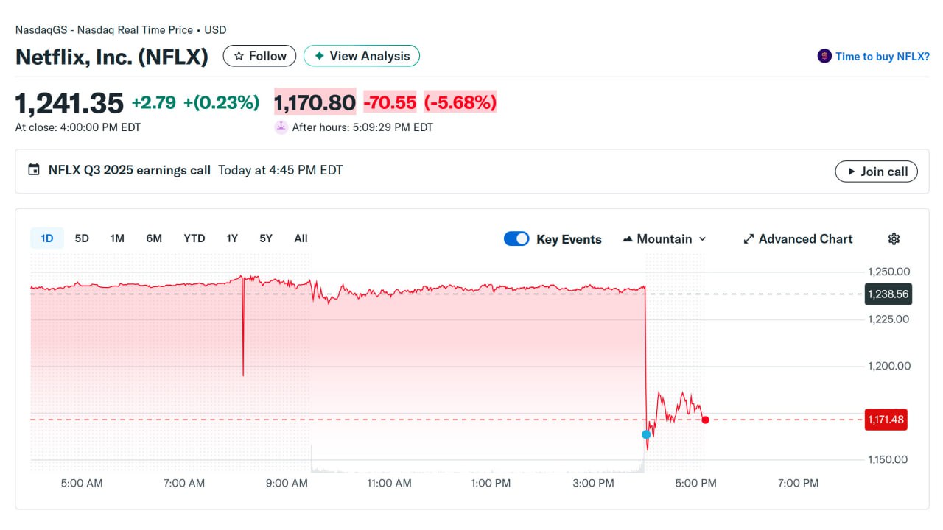Select the All time range tab
The width and height of the screenshot is (943, 530).
pos(301,239)
